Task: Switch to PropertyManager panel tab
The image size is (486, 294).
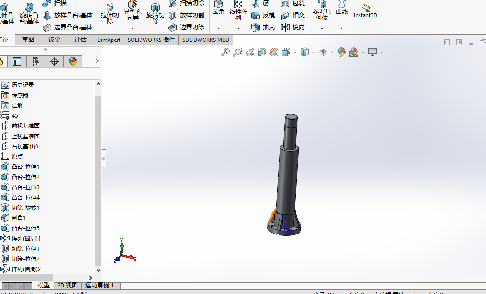Action: (17, 61)
